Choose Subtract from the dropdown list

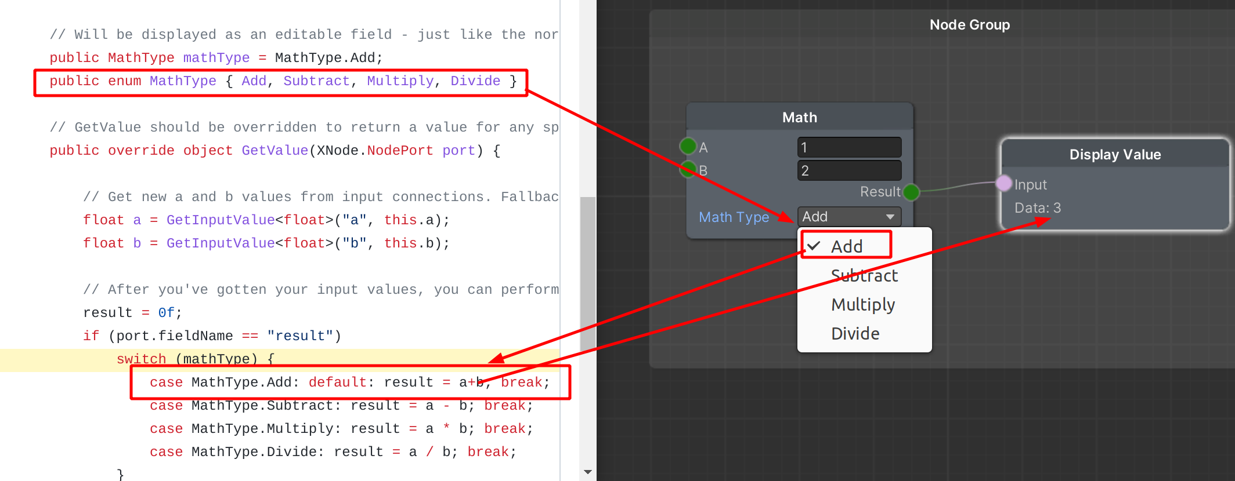pyautogui.click(x=864, y=276)
